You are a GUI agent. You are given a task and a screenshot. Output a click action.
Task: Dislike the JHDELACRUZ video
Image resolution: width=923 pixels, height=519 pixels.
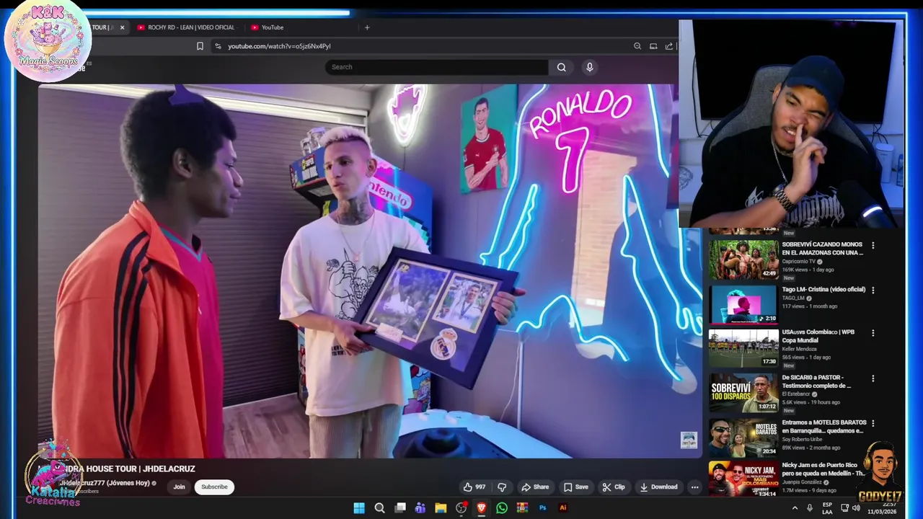502,487
